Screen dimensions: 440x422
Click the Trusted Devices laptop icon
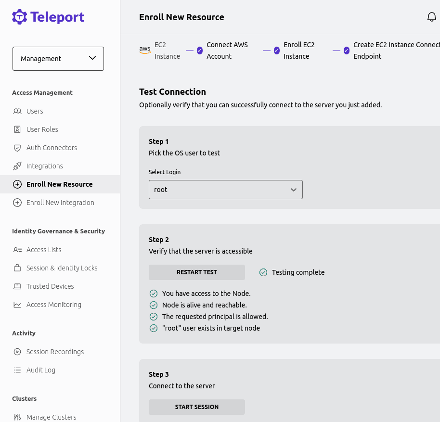click(17, 286)
